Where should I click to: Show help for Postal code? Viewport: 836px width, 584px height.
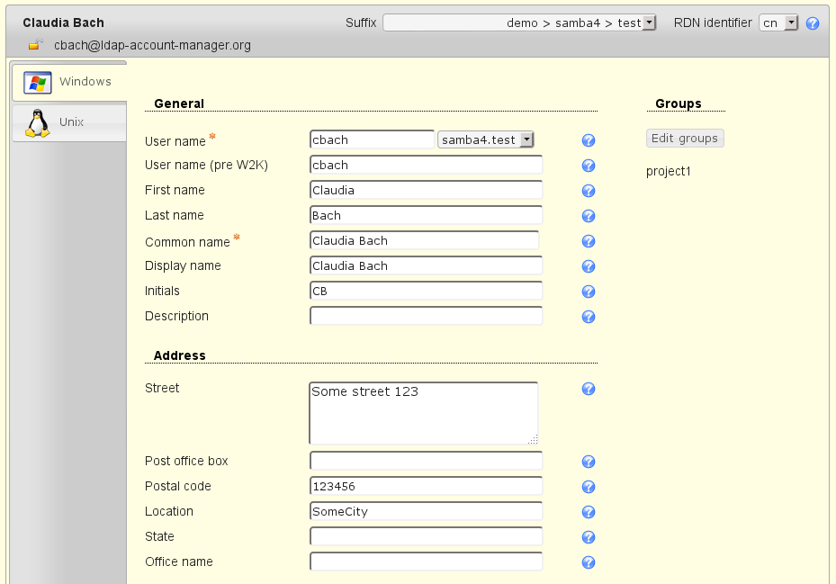pyautogui.click(x=589, y=487)
